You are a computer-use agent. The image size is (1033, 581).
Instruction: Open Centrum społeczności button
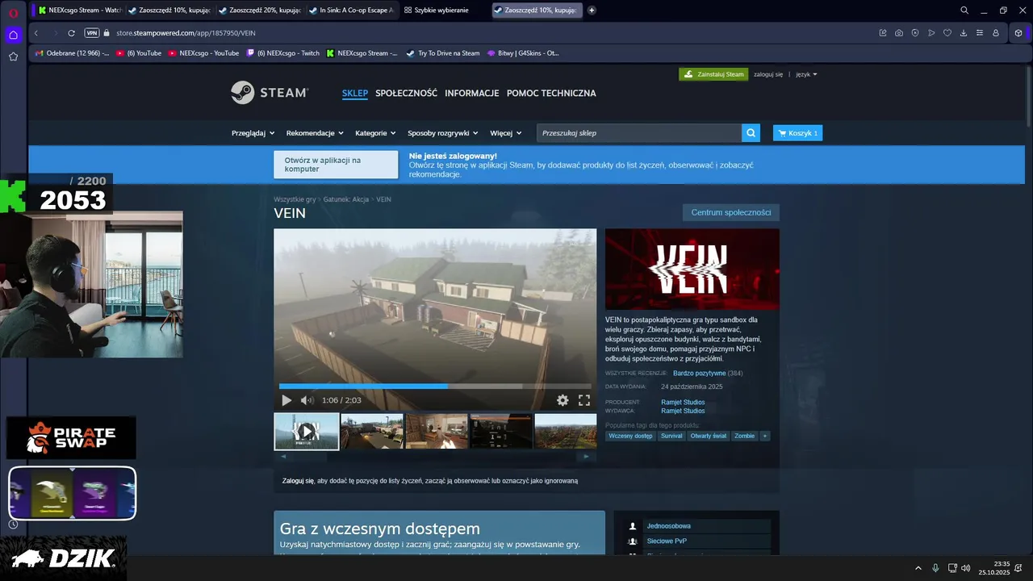click(x=731, y=212)
